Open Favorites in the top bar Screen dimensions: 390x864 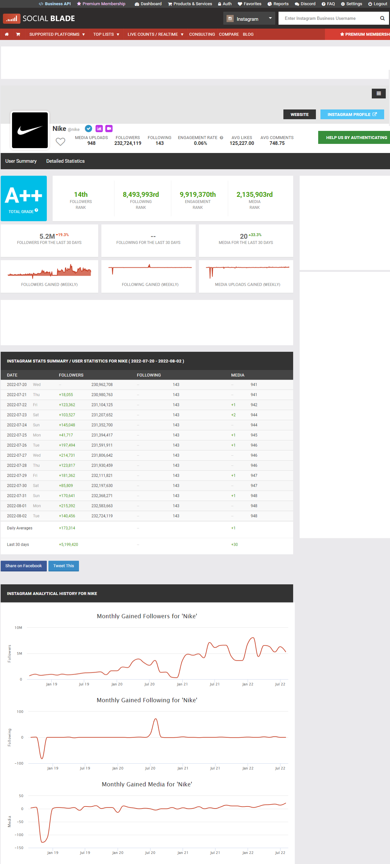tap(249, 4)
